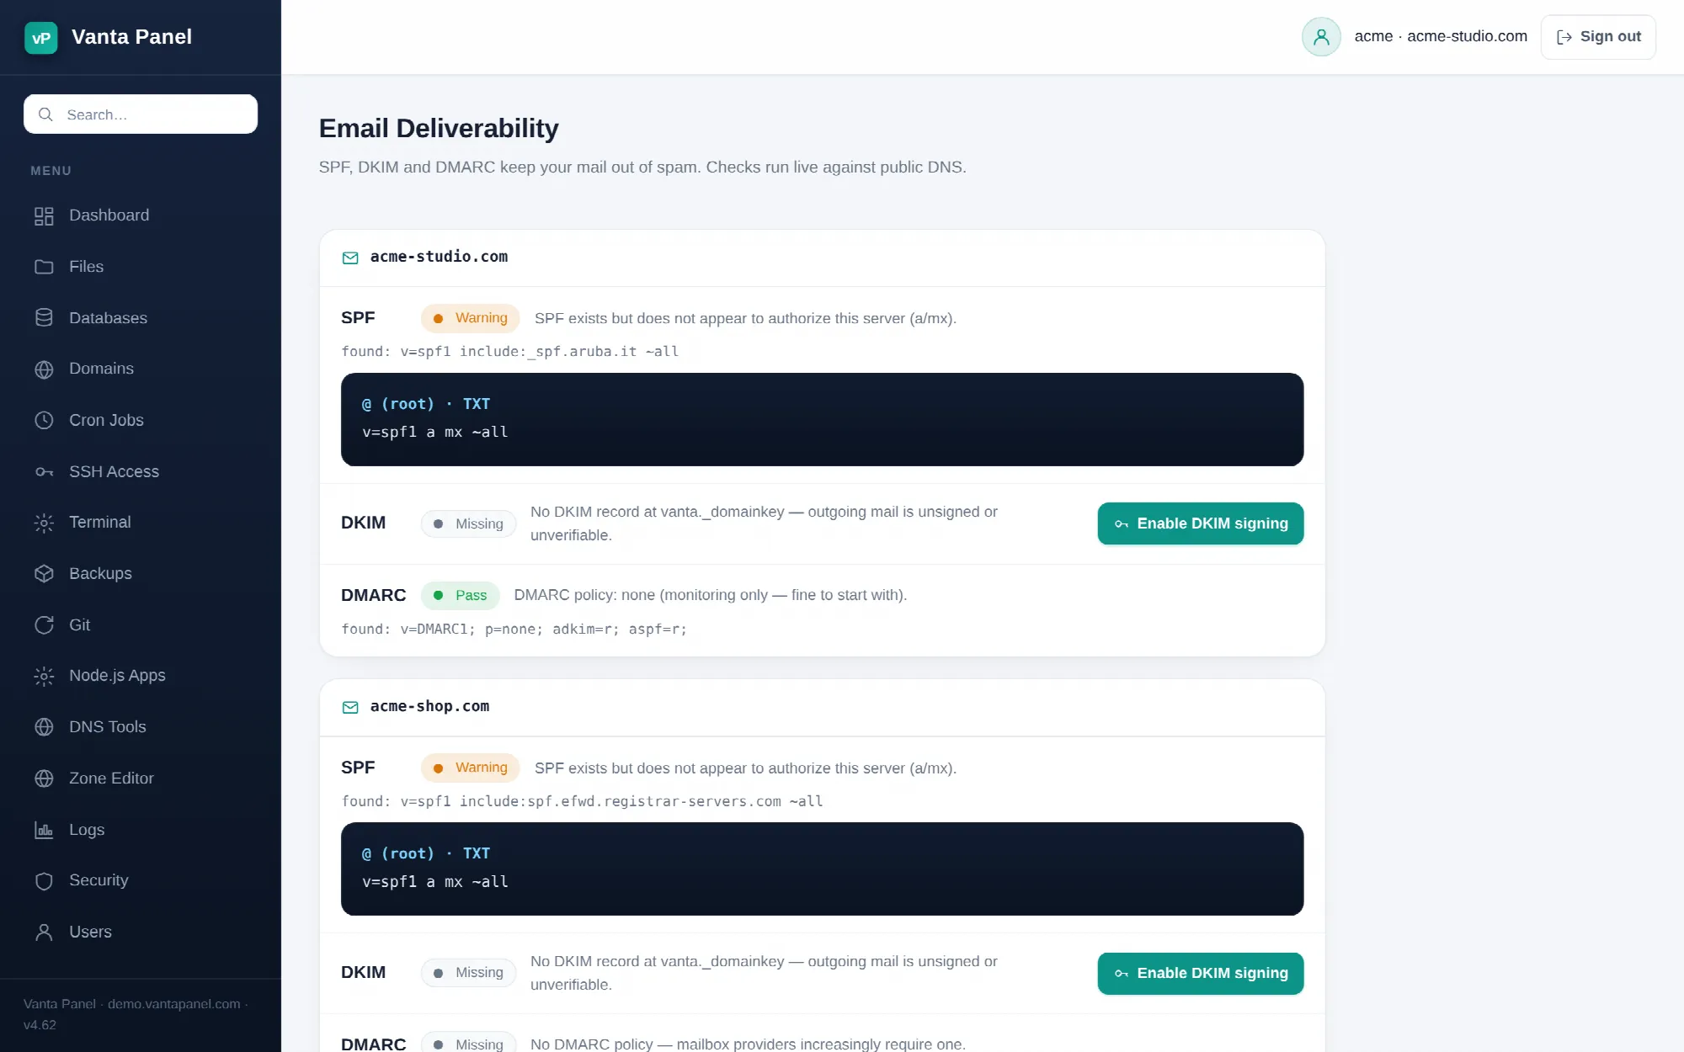
Task: Click the acme-shop.com domain heading
Action: point(429,706)
